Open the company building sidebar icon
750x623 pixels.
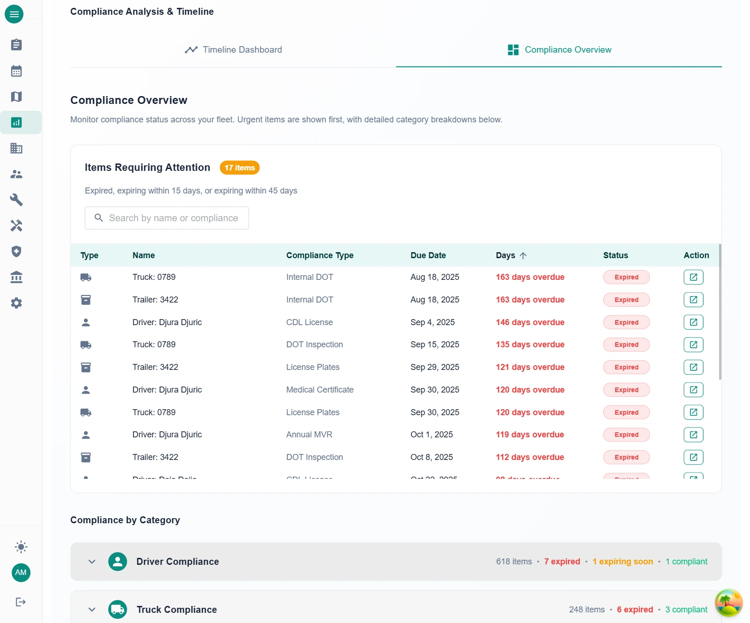click(17, 148)
